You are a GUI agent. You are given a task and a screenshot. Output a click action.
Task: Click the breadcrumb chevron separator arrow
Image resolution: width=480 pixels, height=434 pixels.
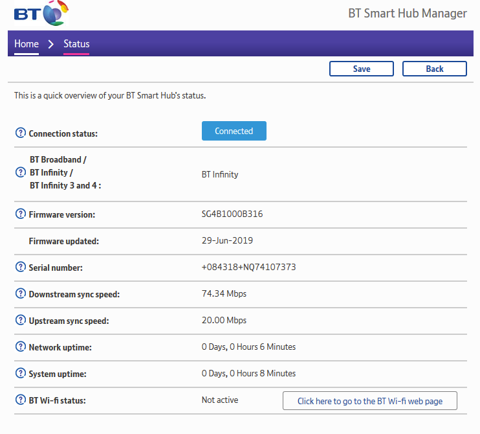pyautogui.click(x=51, y=45)
